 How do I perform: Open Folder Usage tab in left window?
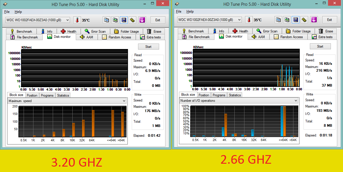click(x=127, y=31)
